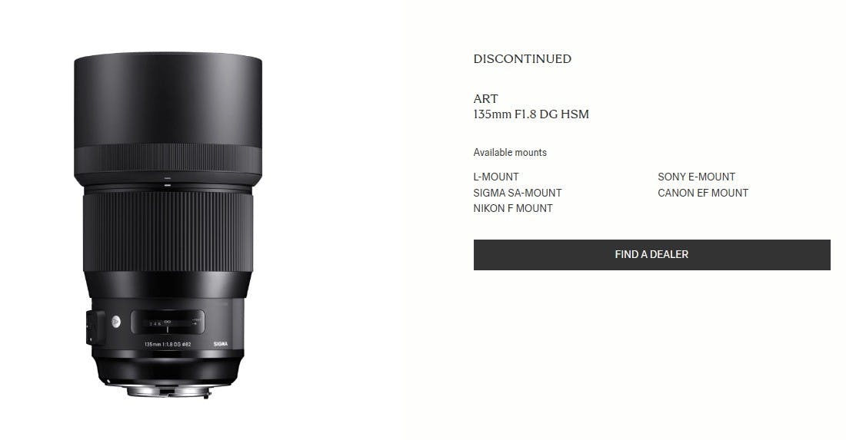Click the DISCONTINUED status label

(522, 58)
